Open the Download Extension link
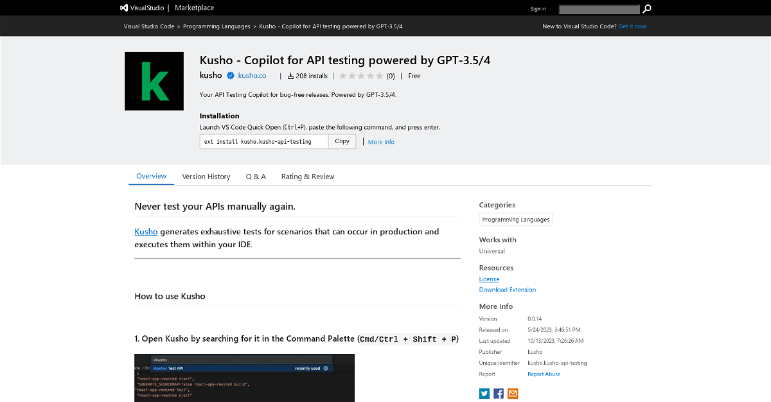The image size is (771, 402). [x=508, y=290]
